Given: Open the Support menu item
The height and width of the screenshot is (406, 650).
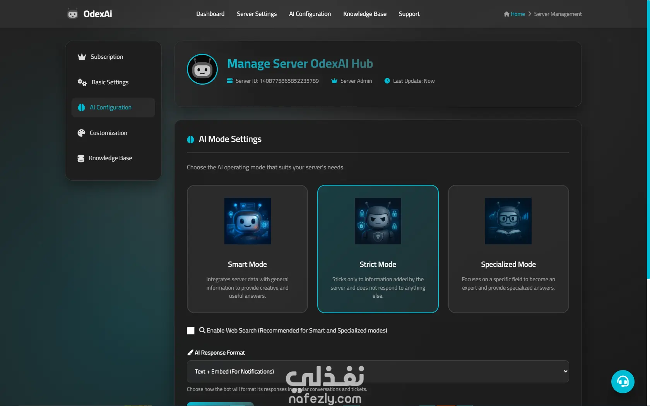Looking at the screenshot, I should 409,14.
